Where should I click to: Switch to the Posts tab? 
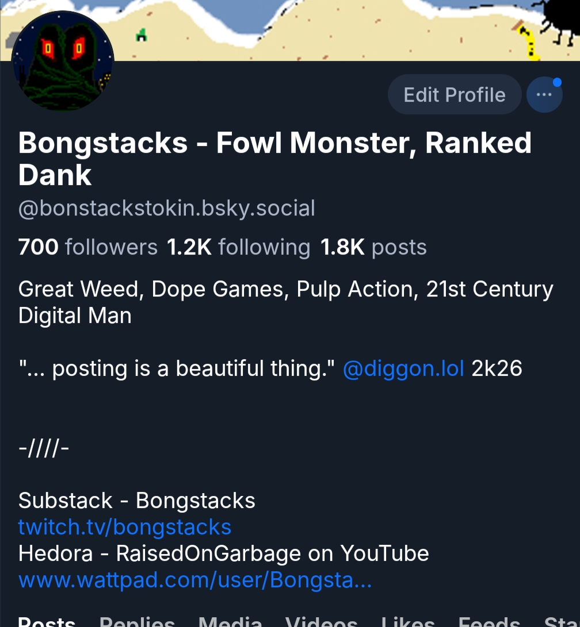click(x=47, y=622)
